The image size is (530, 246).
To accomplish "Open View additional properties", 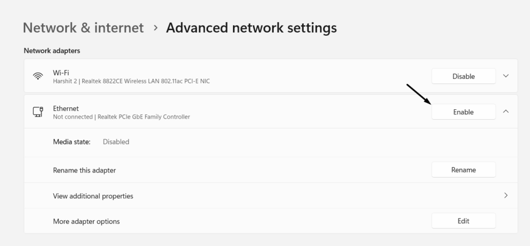I will coord(93,196).
